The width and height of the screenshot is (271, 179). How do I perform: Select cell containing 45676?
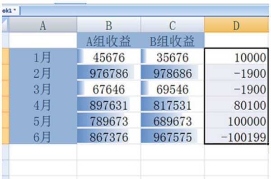[109, 57]
